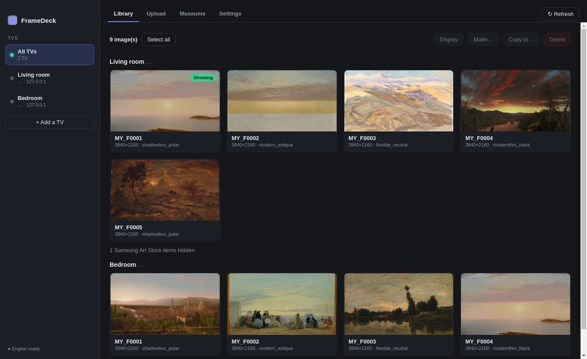Click the vertical scrollbar thumb

coord(584,179)
